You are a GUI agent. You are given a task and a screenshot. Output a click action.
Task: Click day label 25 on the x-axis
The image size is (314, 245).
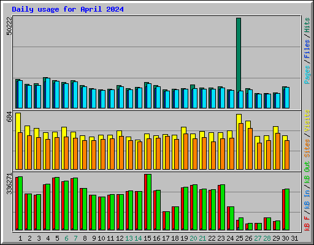tap(239, 238)
